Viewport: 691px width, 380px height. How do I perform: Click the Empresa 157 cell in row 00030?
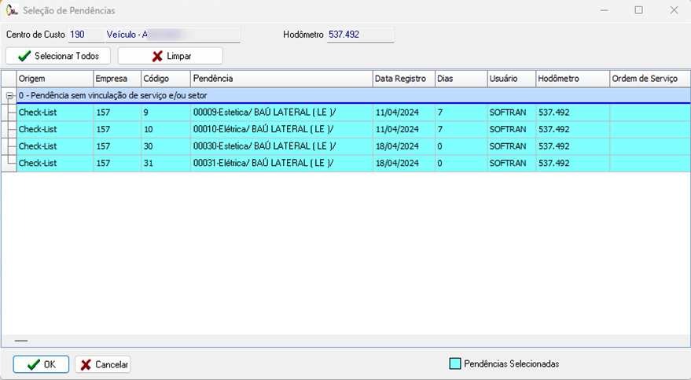117,146
